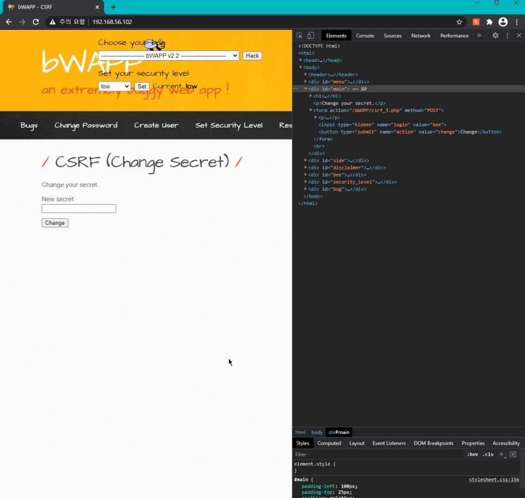Toggle :hov element state panel

click(x=472, y=455)
